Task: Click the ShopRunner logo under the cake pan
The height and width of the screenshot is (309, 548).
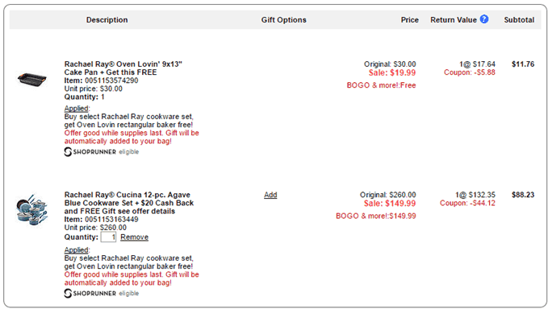Action: coord(90,152)
